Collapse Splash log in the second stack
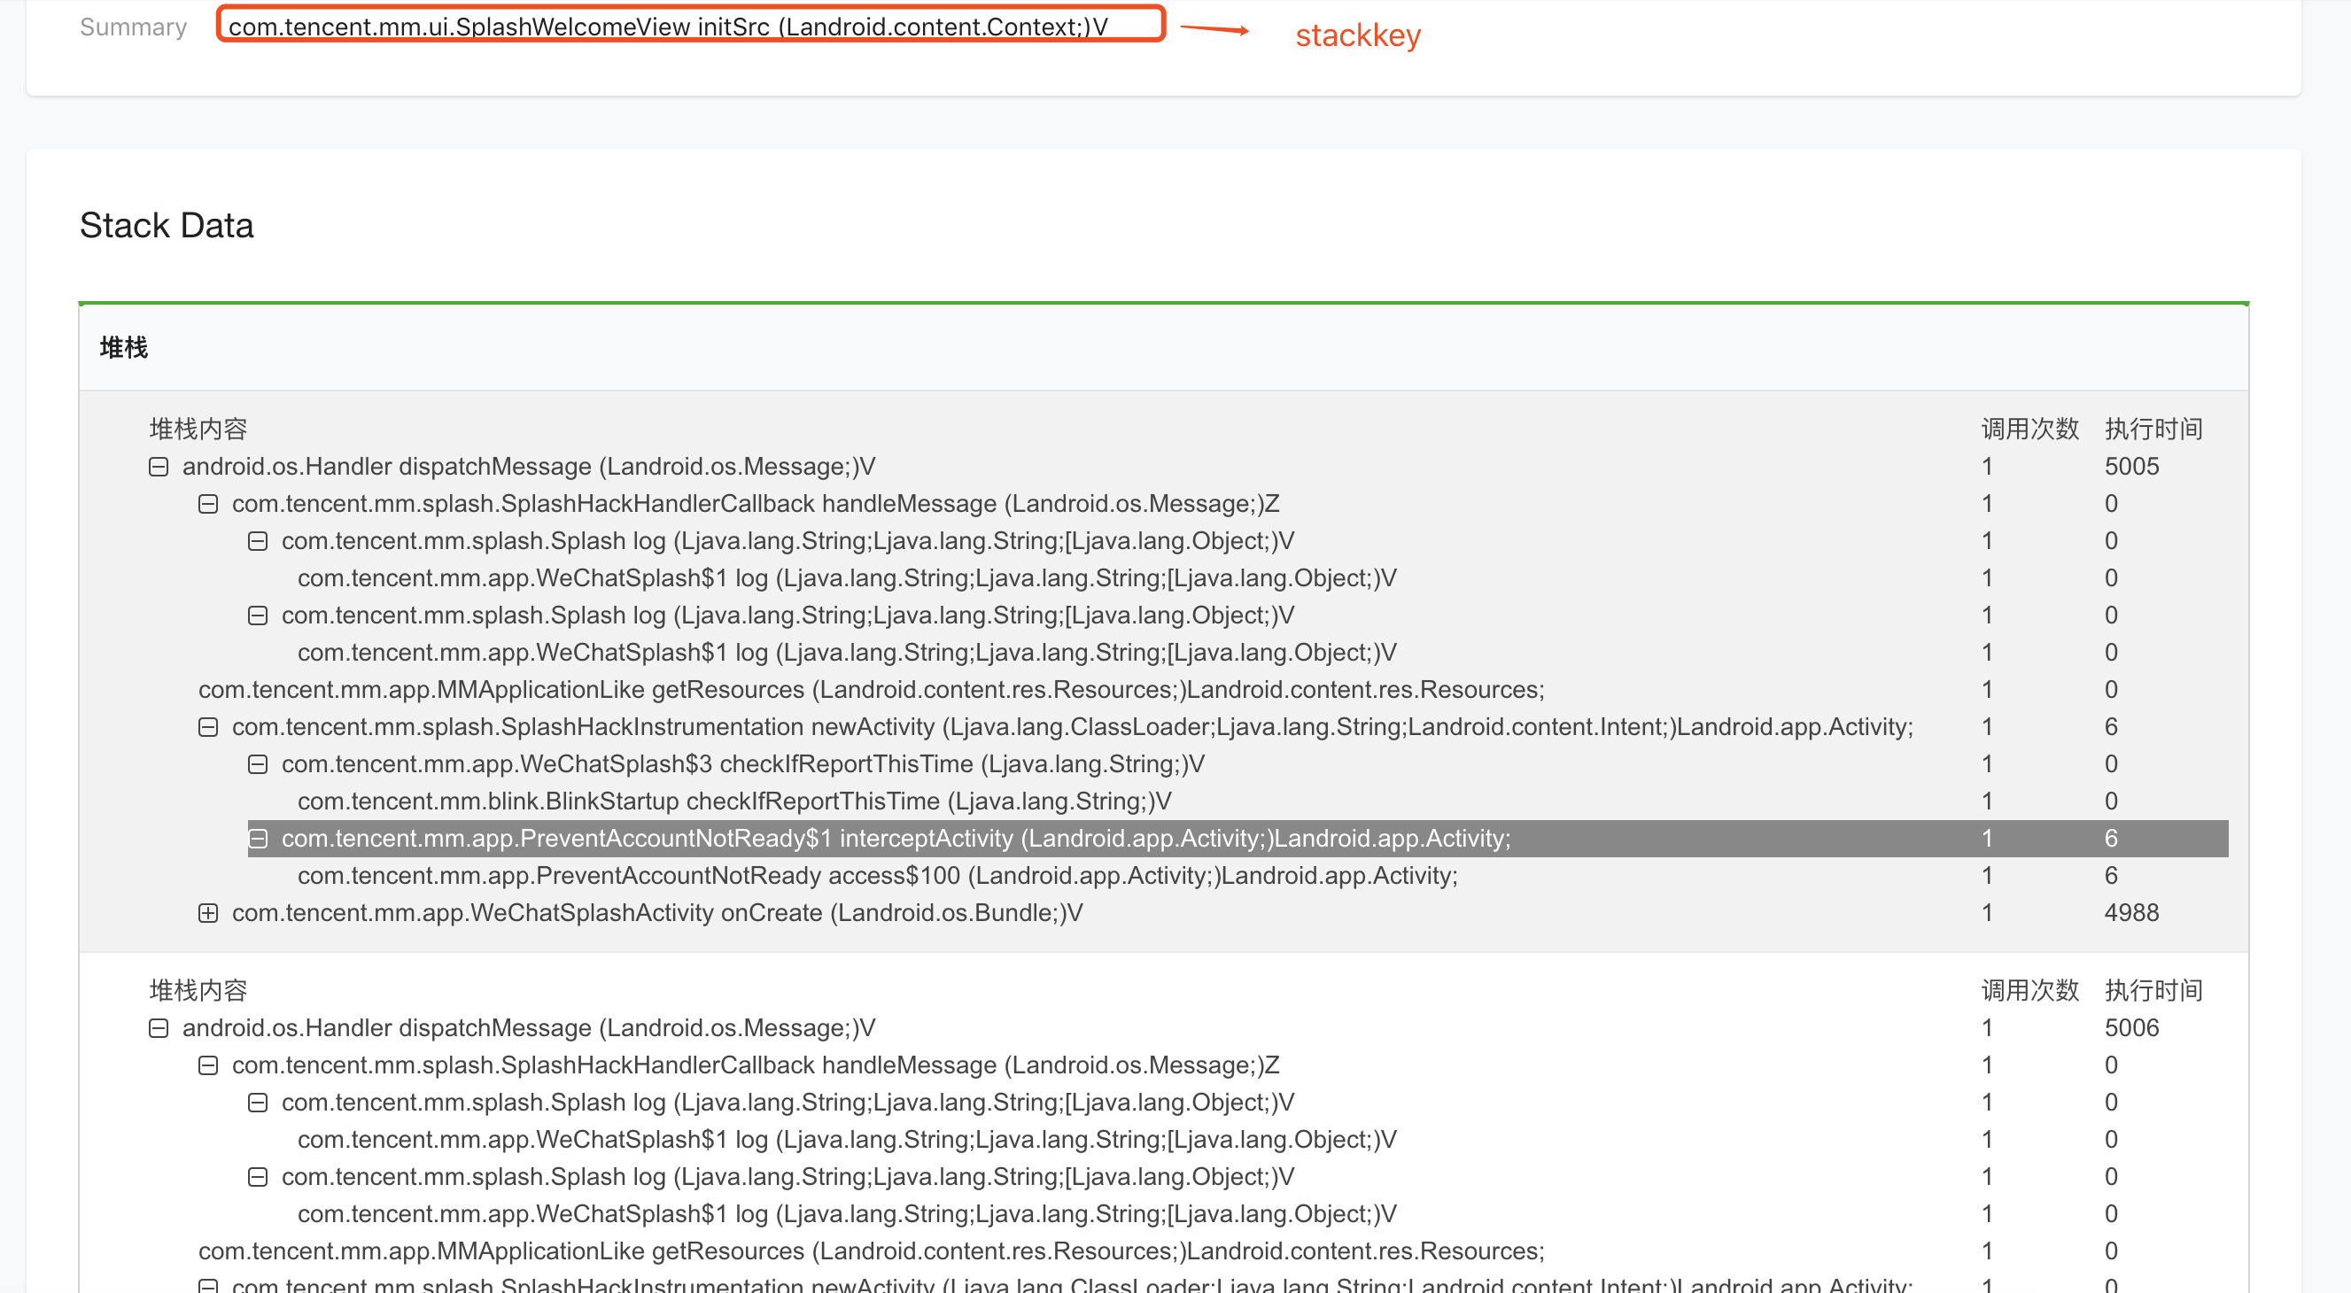Screen dimensions: 2351x1293 pyautogui.click(x=258, y=1102)
